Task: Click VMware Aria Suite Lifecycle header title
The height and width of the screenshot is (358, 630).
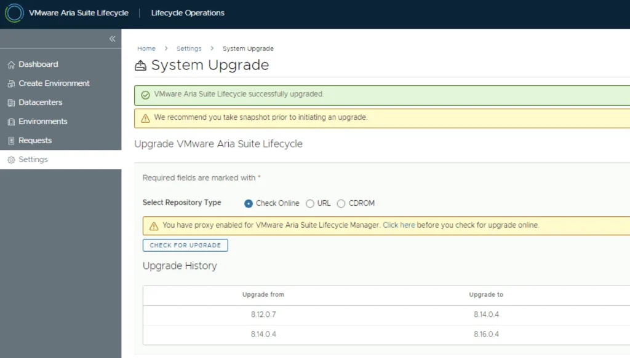Action: click(79, 13)
